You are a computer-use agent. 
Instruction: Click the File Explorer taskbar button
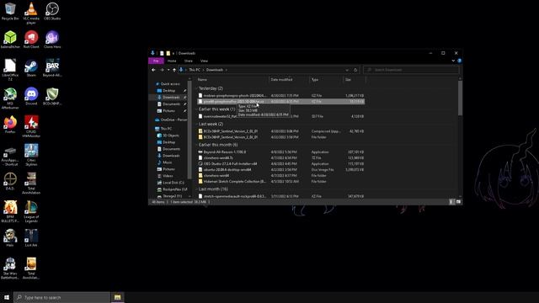[117, 297]
